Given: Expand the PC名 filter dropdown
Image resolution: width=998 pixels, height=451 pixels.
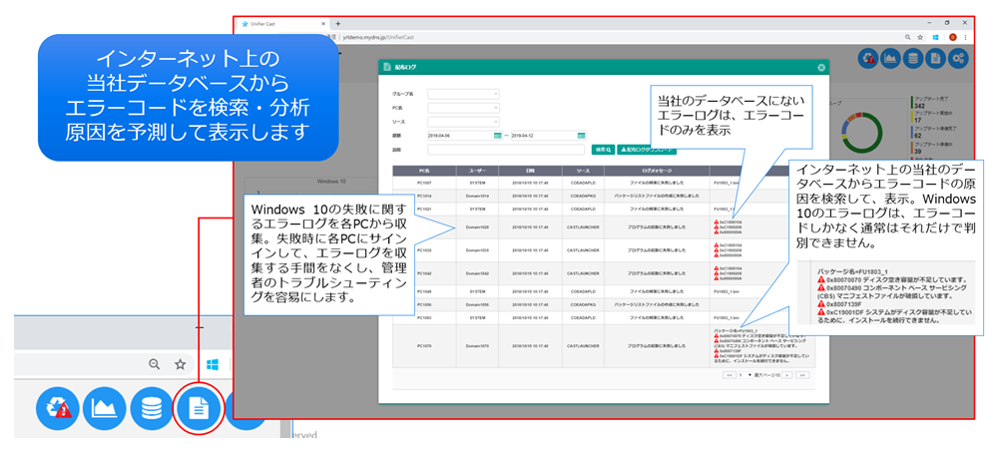Looking at the screenshot, I should [x=463, y=108].
